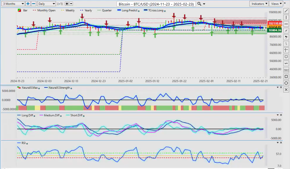Select the ray line drawing tool

(286, 31)
